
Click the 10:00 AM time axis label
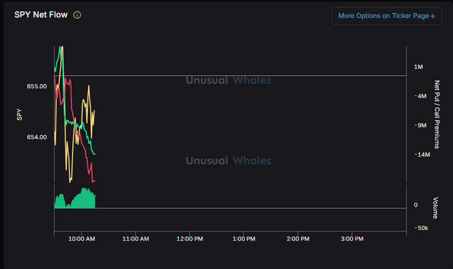(81, 239)
